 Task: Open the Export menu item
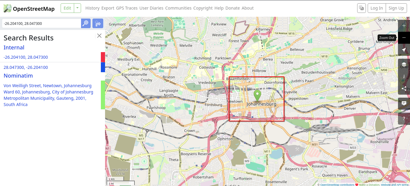[108, 8]
